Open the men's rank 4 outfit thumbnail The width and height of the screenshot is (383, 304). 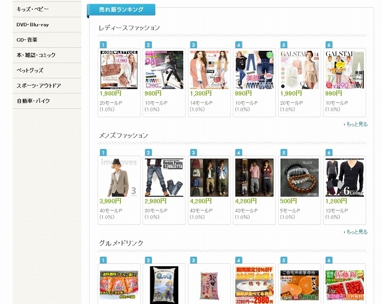(x=254, y=178)
